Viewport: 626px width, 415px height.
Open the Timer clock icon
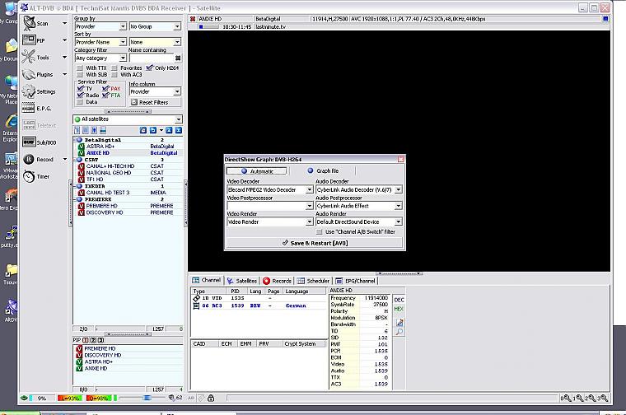[29, 176]
